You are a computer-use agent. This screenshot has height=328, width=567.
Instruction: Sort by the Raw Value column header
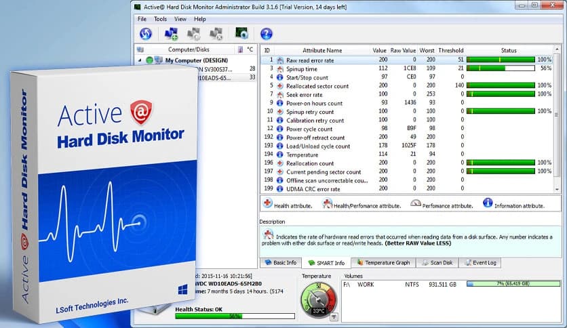click(403, 51)
